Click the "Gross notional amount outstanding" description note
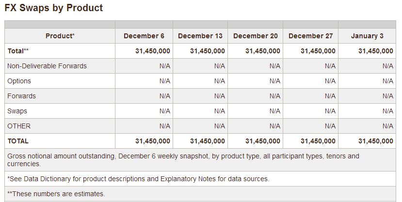Image resolution: width=402 pixels, height=202 pixels. point(183,160)
